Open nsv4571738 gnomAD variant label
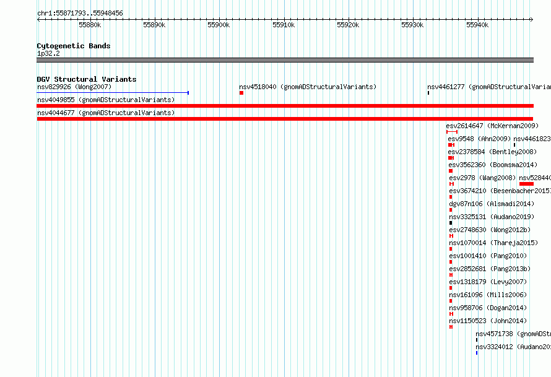 (x=513, y=334)
